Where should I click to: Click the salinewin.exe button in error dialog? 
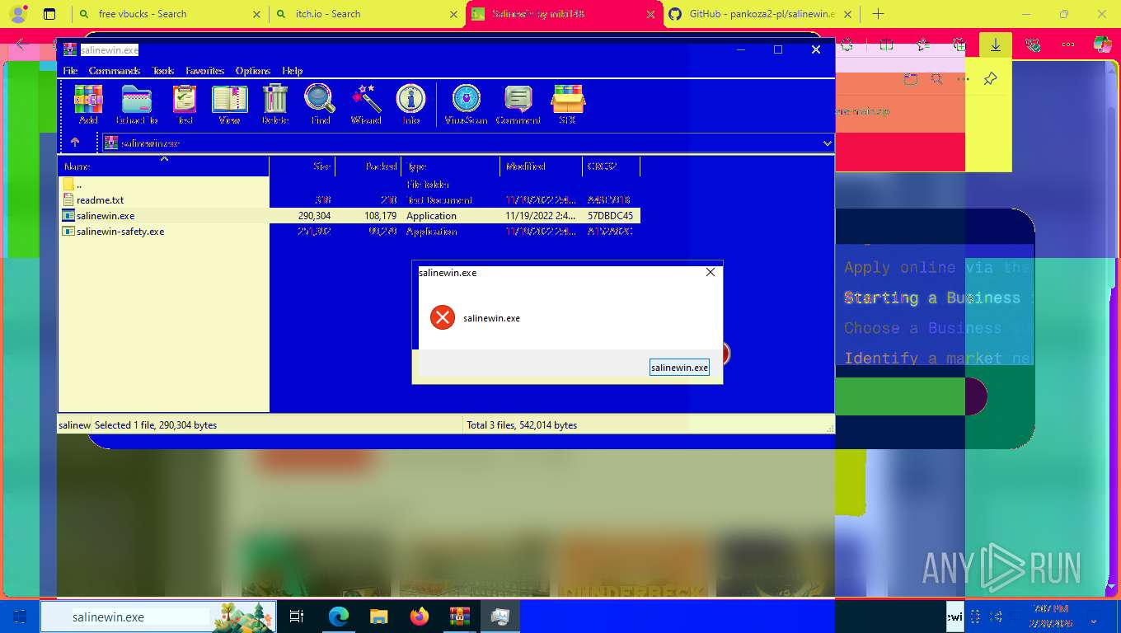point(679,368)
